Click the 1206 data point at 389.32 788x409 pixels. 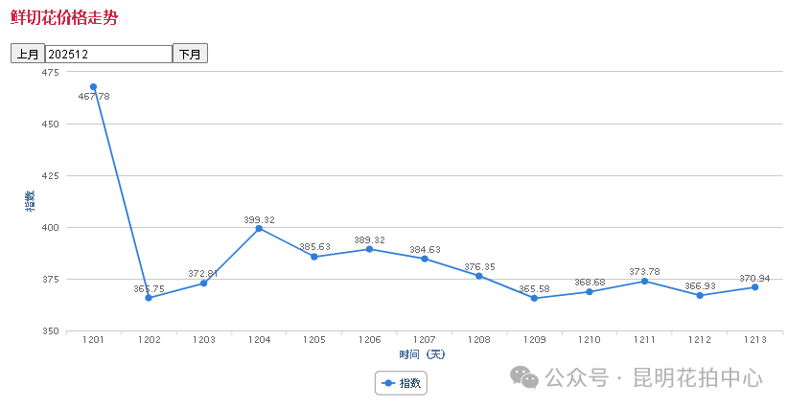tap(369, 249)
